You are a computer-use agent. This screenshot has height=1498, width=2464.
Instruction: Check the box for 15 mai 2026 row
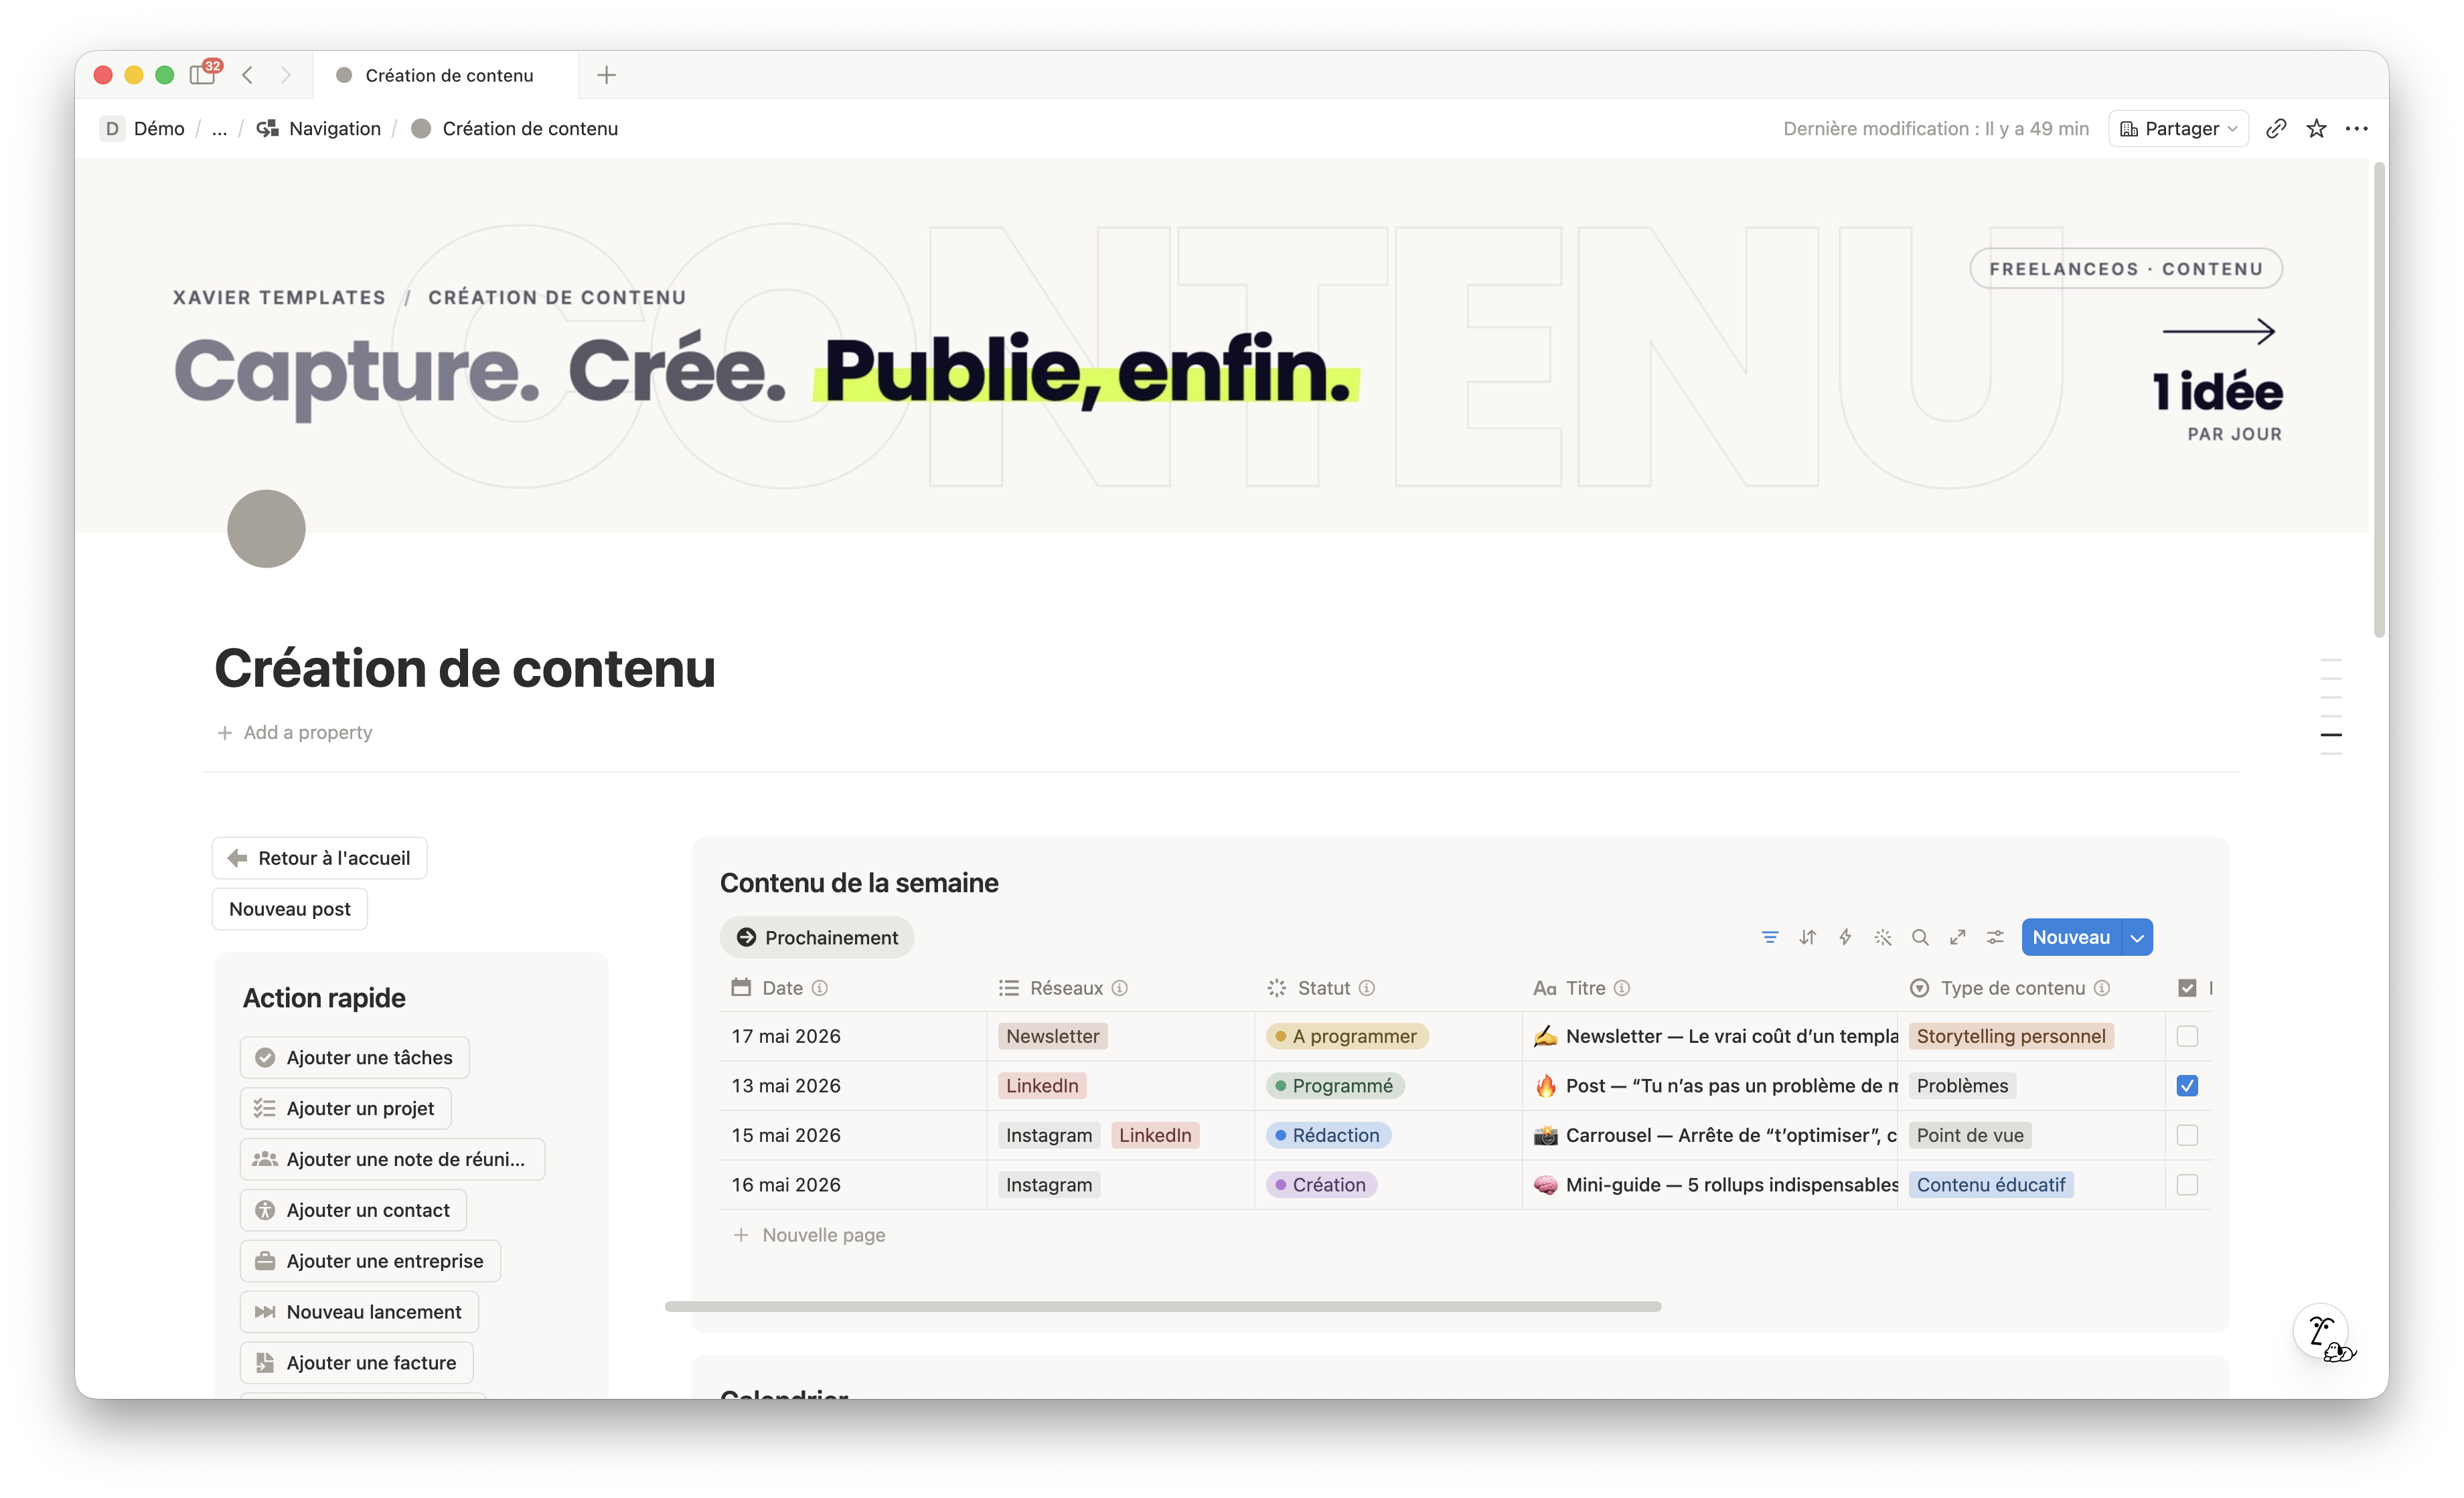(2187, 1135)
